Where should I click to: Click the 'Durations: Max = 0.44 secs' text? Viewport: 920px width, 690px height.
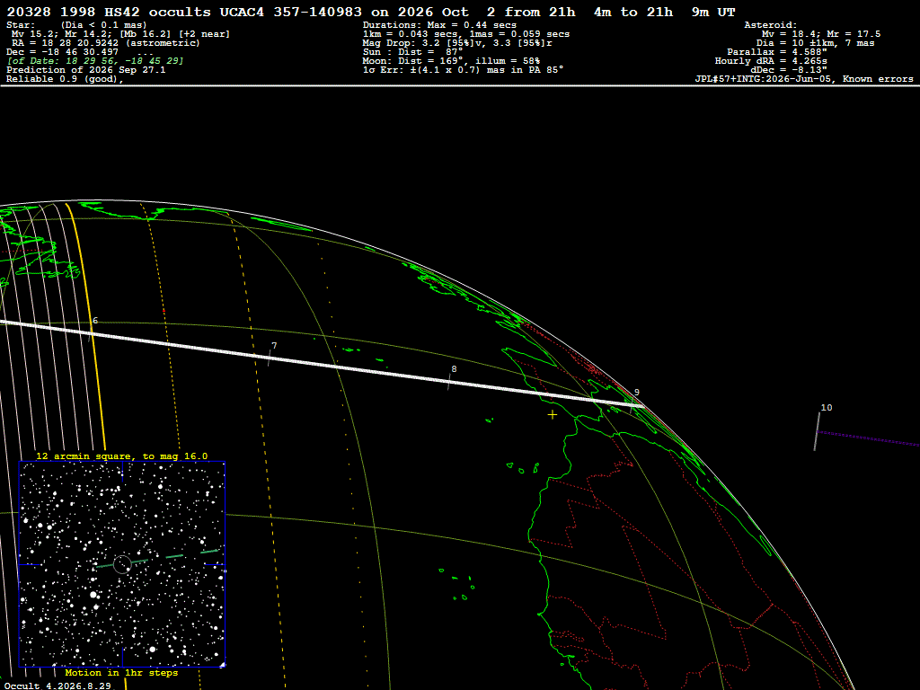click(439, 25)
